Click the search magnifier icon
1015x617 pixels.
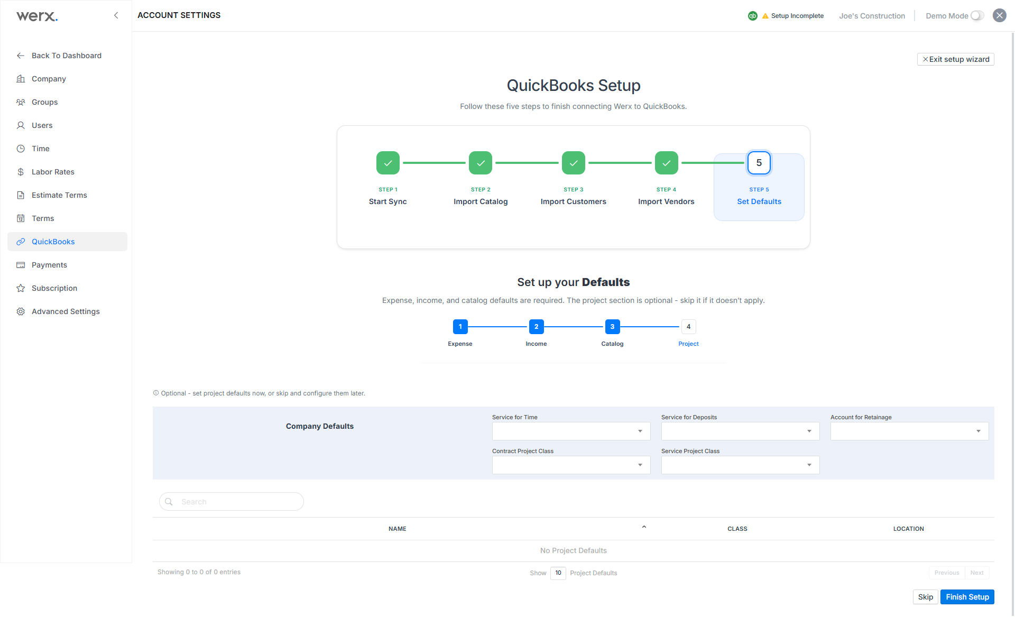tap(169, 502)
